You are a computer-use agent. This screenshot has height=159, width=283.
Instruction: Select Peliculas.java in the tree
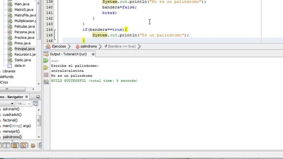tap(25, 26)
